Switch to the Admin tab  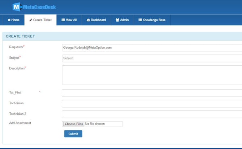click(122, 20)
